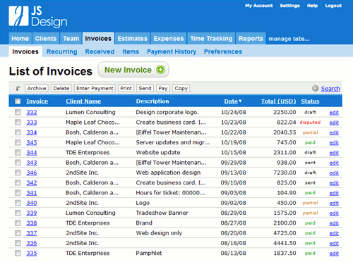Click the round search icon beside Search
The image size is (353, 262).
(315, 88)
